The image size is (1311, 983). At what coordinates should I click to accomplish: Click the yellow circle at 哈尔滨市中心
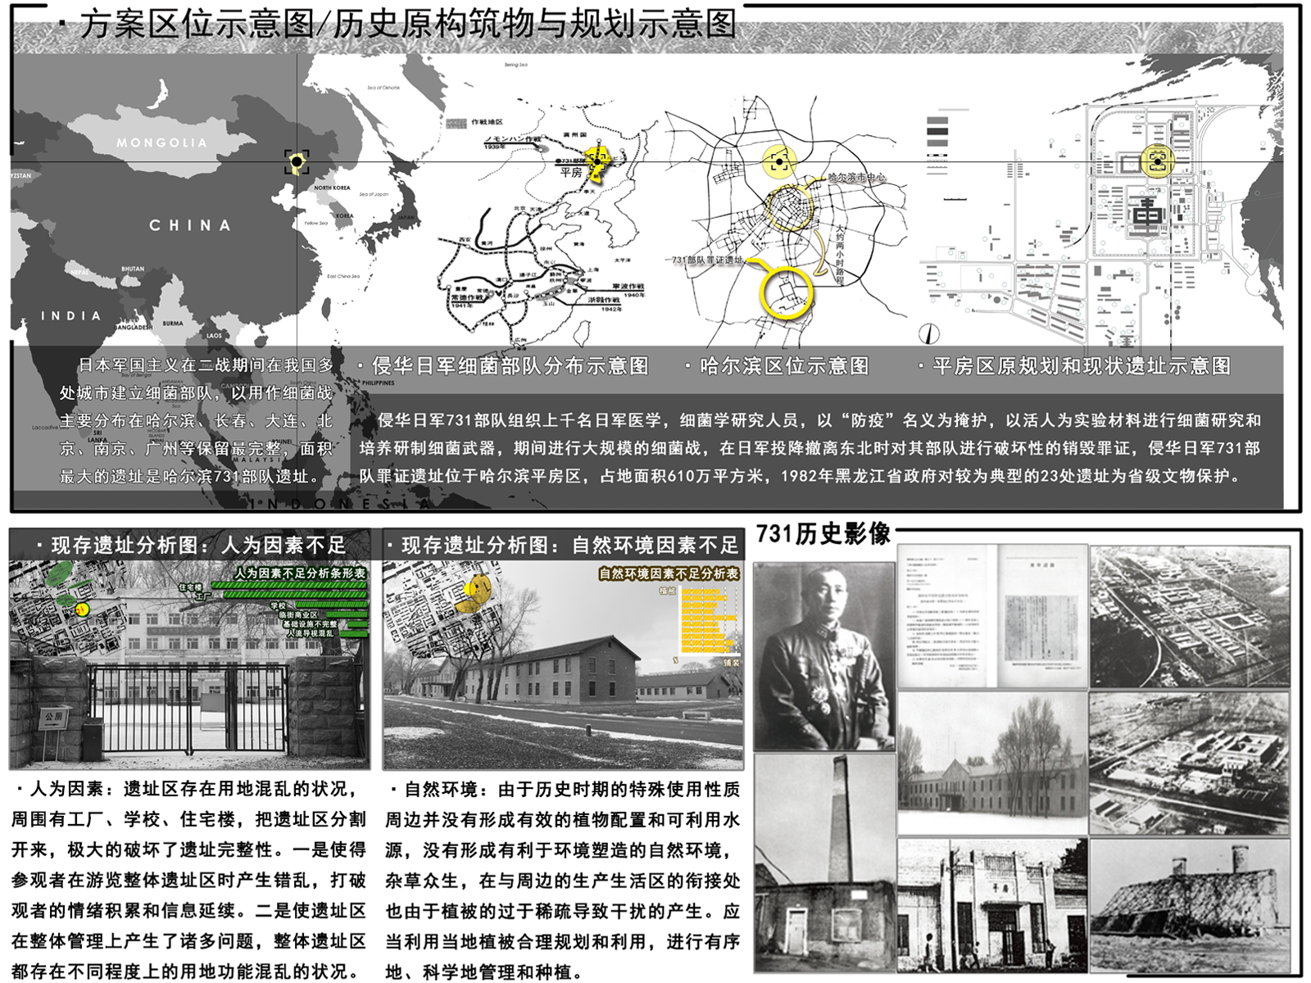pos(789,206)
